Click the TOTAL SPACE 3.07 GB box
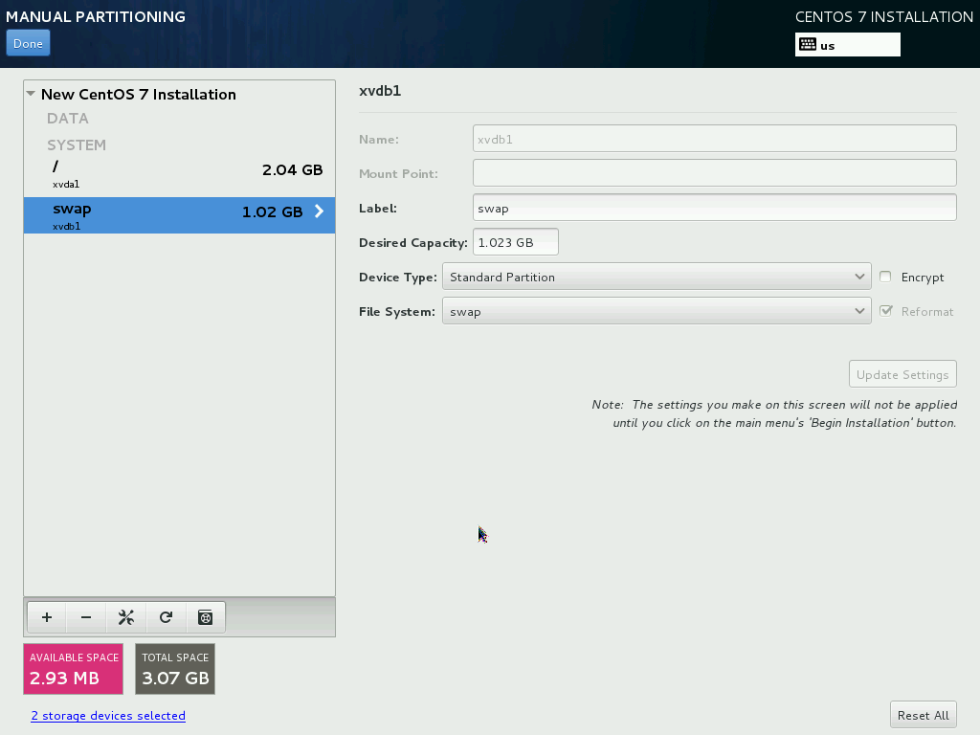The width and height of the screenshot is (980, 735). pyautogui.click(x=175, y=669)
